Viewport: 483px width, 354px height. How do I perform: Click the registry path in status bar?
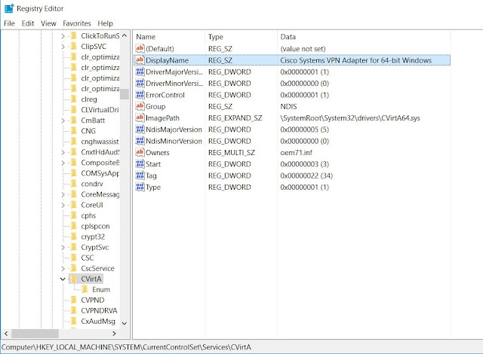point(126,347)
